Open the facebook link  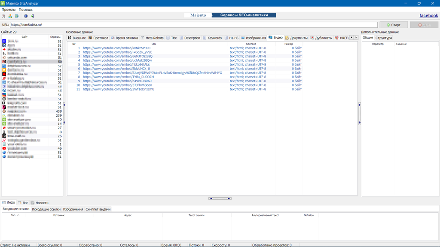(x=428, y=15)
